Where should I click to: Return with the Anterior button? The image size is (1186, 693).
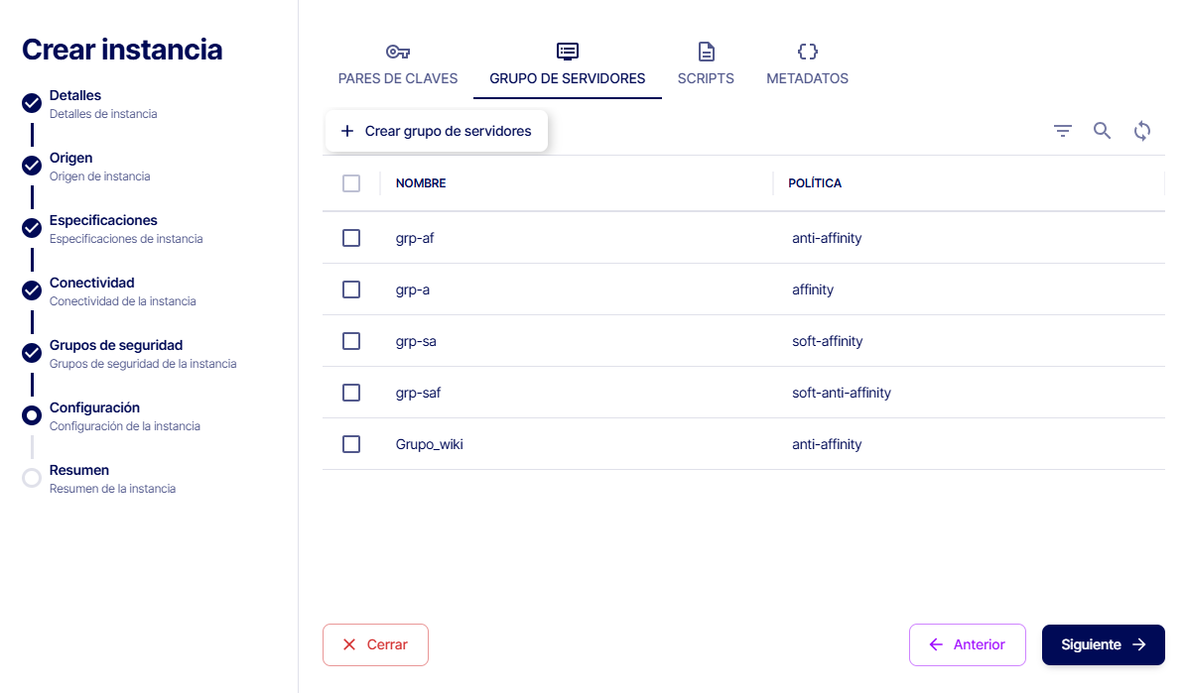(x=968, y=644)
